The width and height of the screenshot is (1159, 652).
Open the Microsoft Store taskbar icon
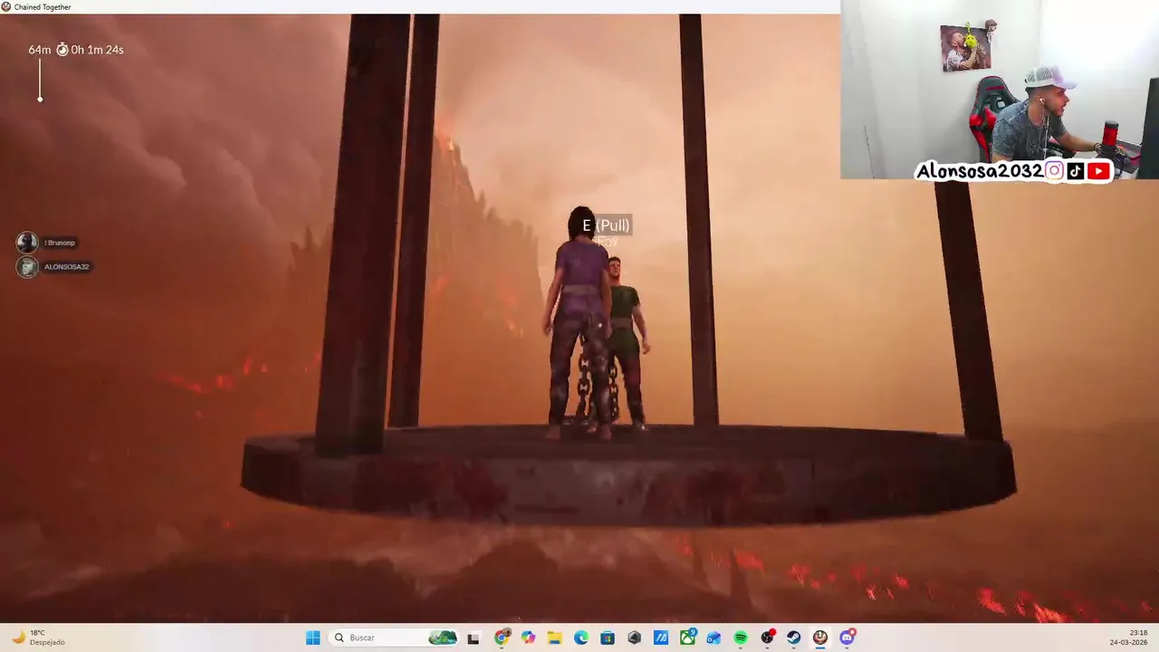point(608,638)
